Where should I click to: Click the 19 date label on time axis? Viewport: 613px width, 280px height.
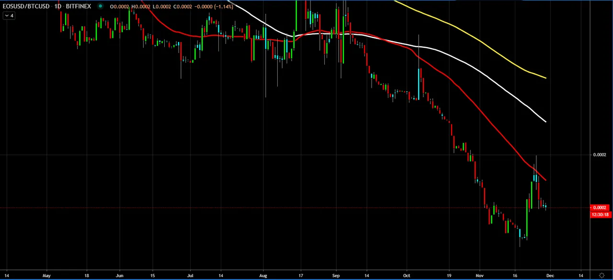click(x=449, y=276)
